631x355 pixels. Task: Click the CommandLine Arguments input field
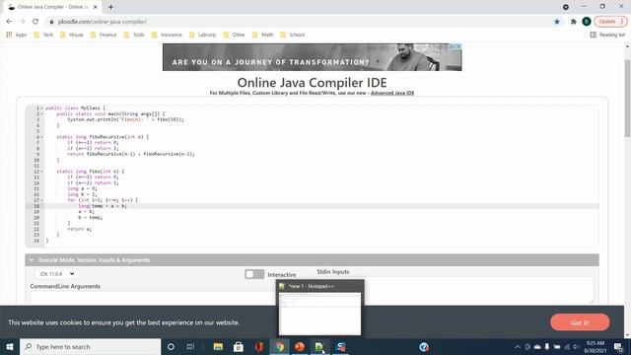[x=152, y=298]
